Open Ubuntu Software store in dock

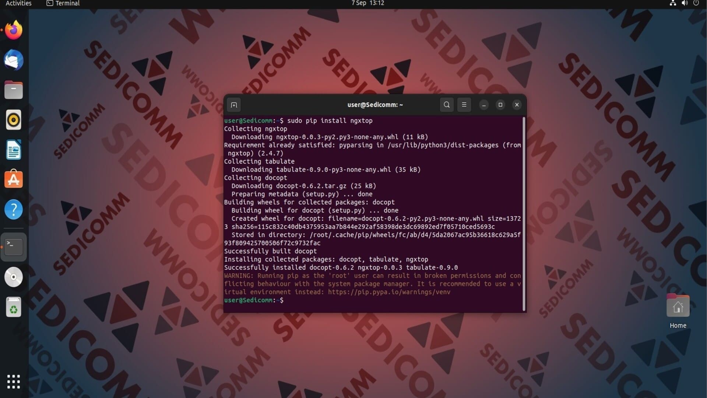pyautogui.click(x=14, y=179)
